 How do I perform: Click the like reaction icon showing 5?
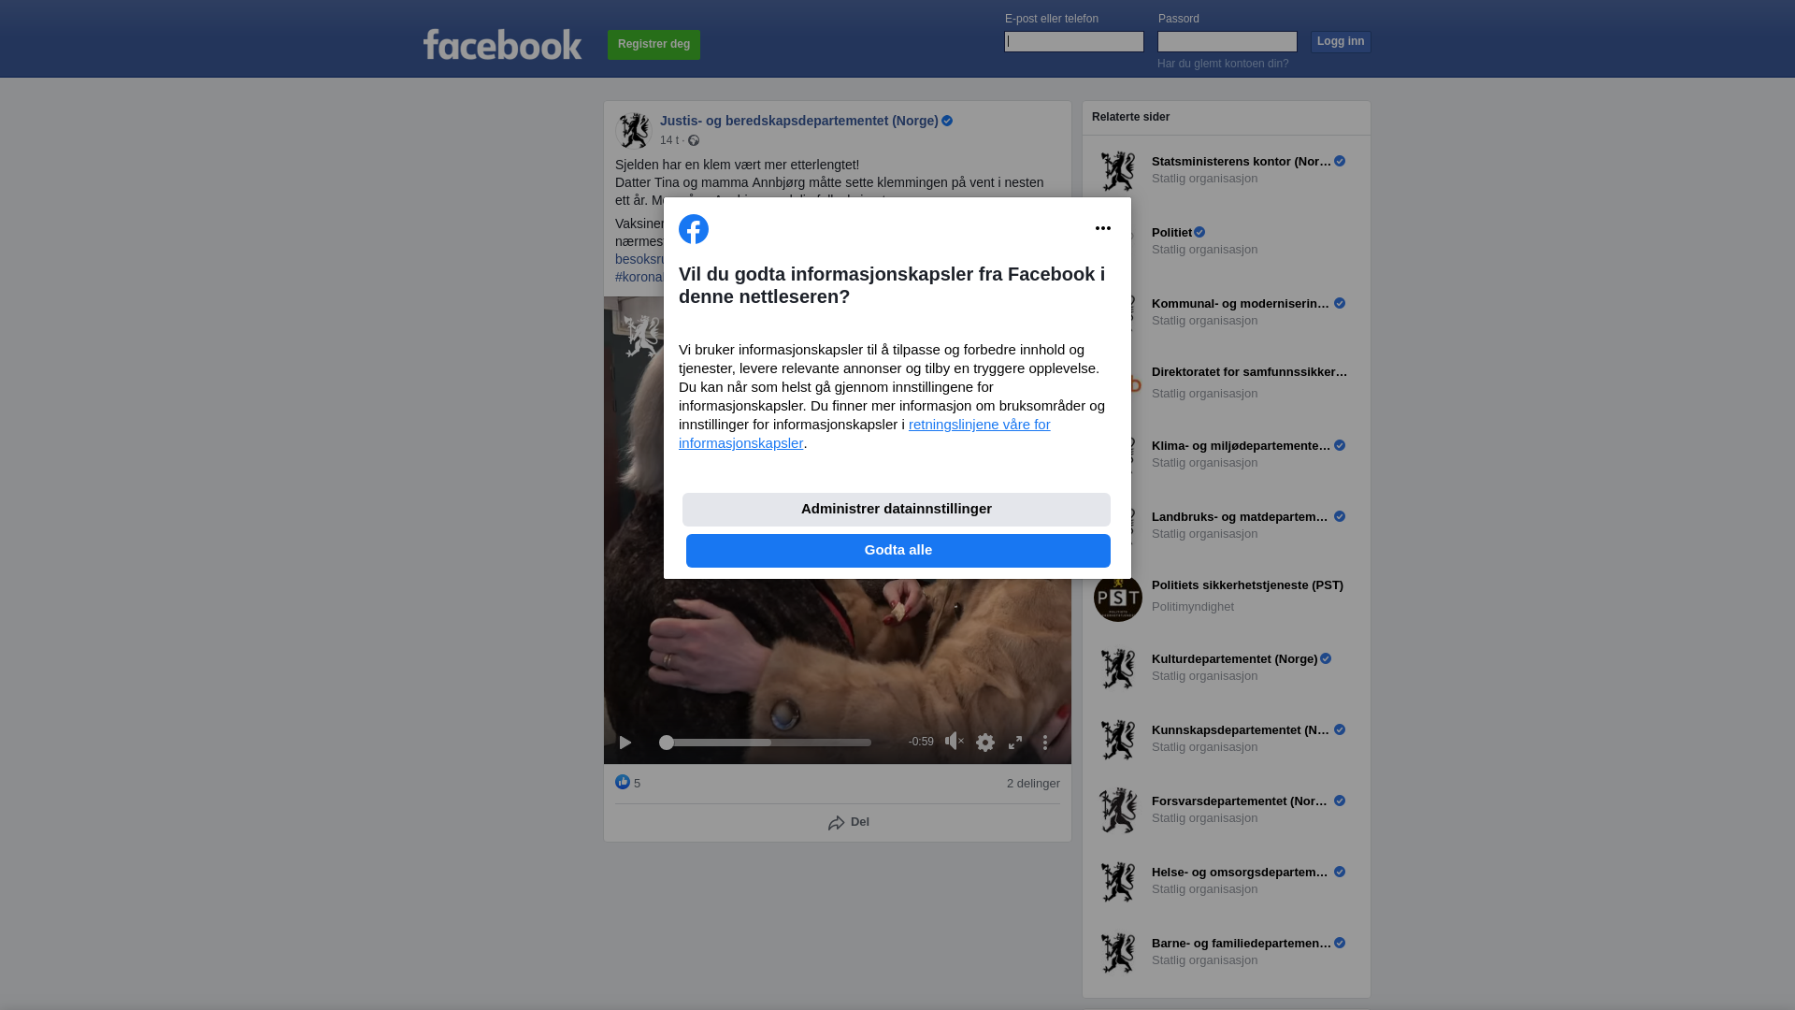[623, 783]
